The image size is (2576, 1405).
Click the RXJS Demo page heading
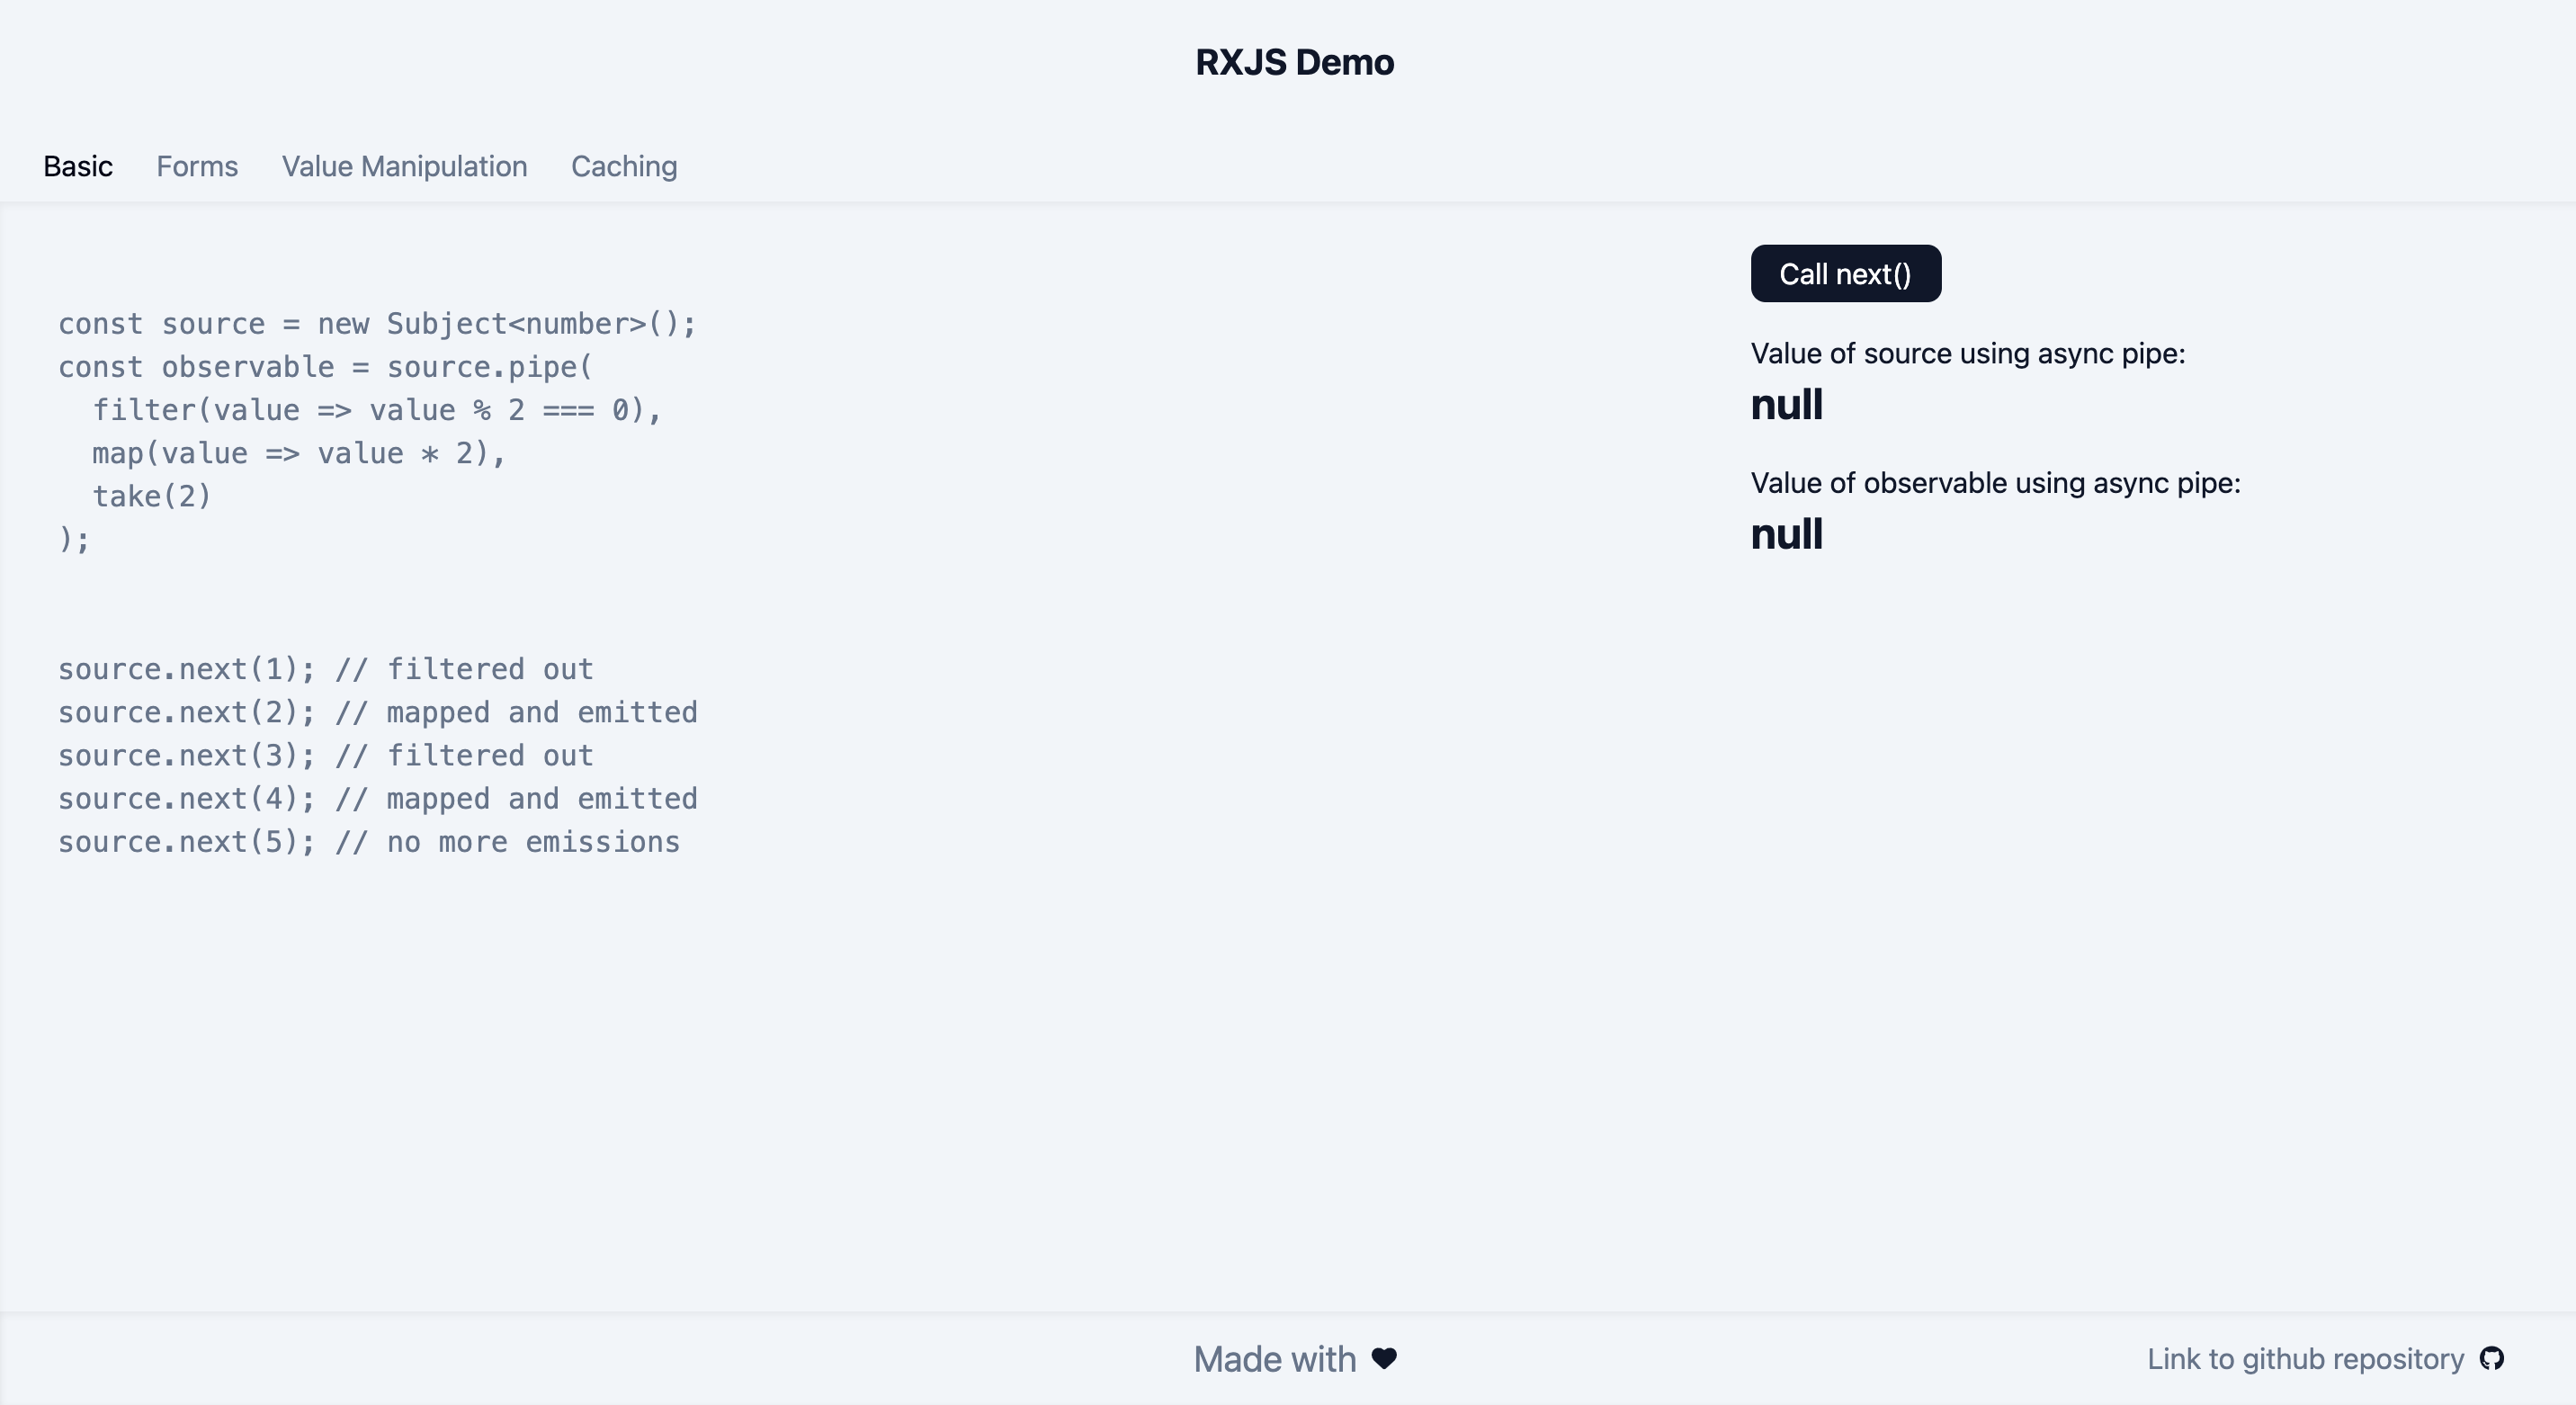tap(1294, 62)
